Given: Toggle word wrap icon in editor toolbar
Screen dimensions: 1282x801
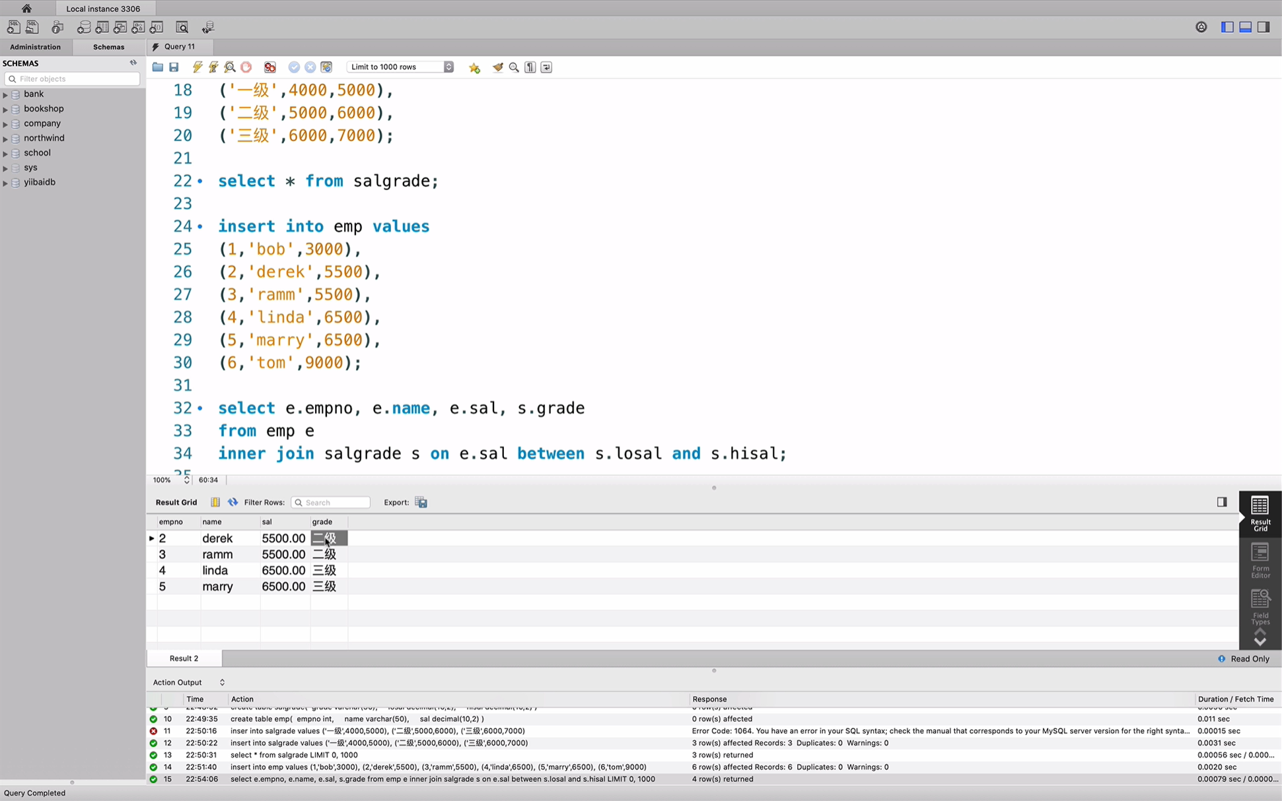Looking at the screenshot, I should click(546, 67).
